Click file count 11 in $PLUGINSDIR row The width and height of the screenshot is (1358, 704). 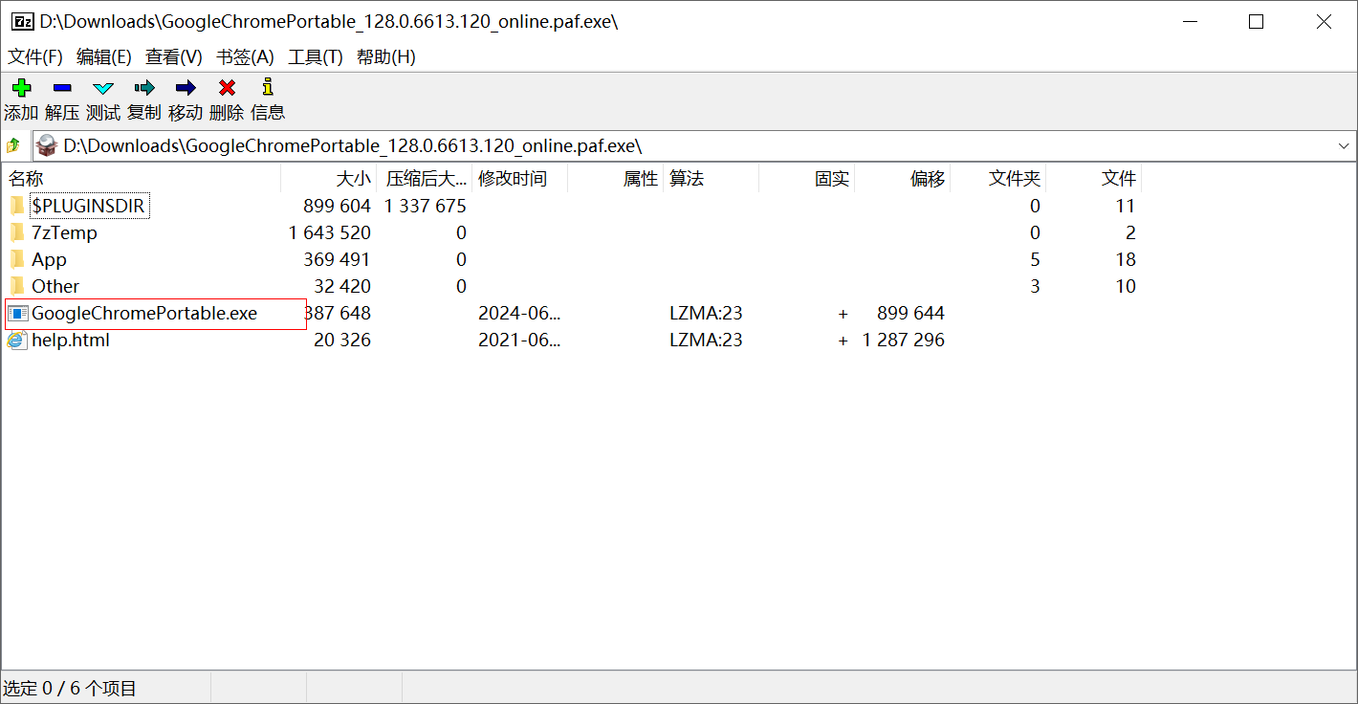pyautogui.click(x=1126, y=206)
